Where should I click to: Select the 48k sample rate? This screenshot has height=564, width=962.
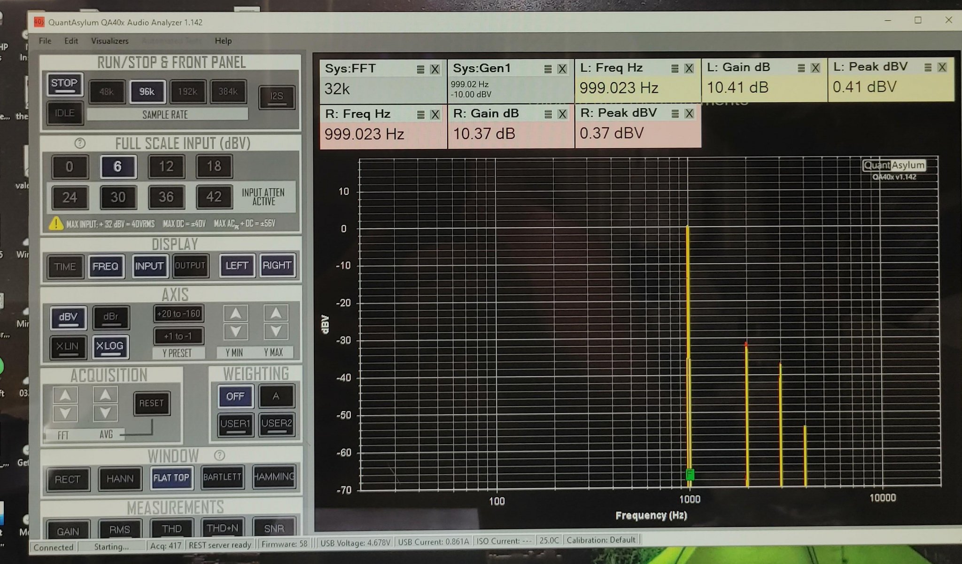107,92
